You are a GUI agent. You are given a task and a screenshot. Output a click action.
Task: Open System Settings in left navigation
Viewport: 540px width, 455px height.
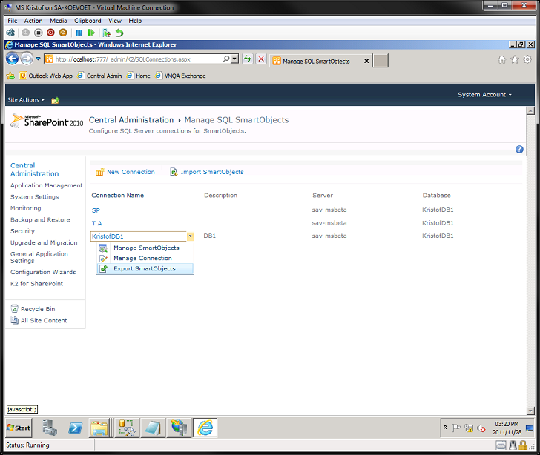[x=34, y=197]
